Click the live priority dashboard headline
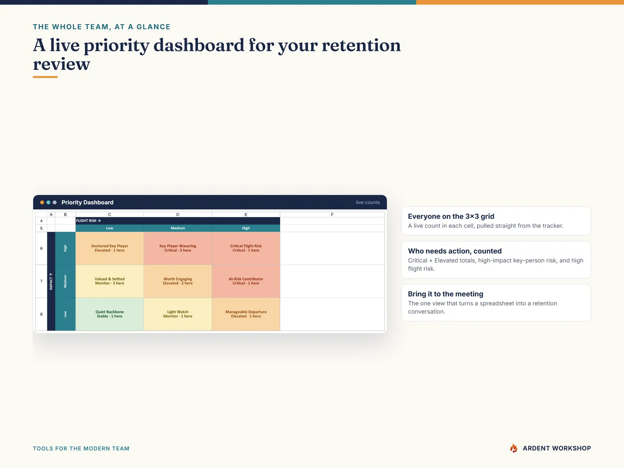Image resolution: width=624 pixels, height=468 pixels. click(217, 54)
